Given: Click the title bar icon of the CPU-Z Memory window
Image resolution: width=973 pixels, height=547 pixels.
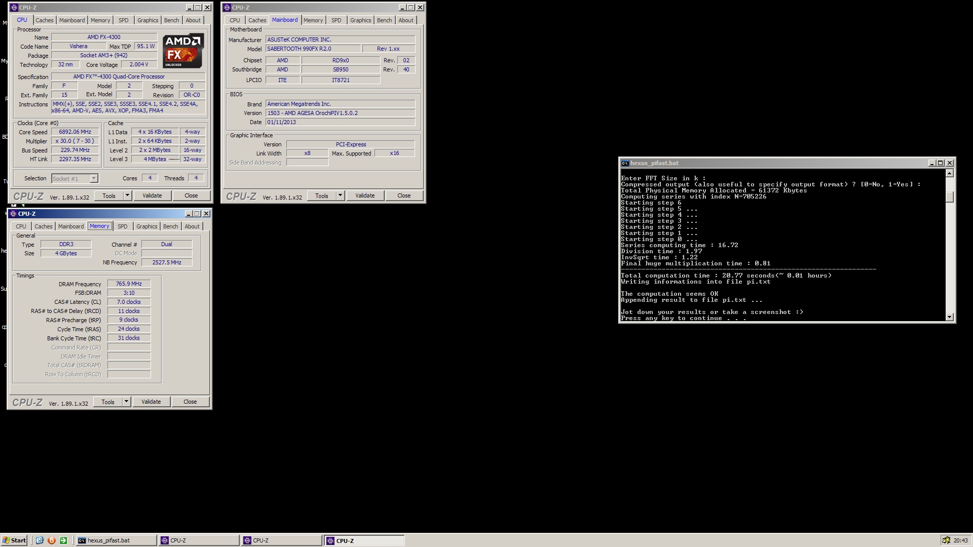Looking at the screenshot, I should (x=13, y=214).
